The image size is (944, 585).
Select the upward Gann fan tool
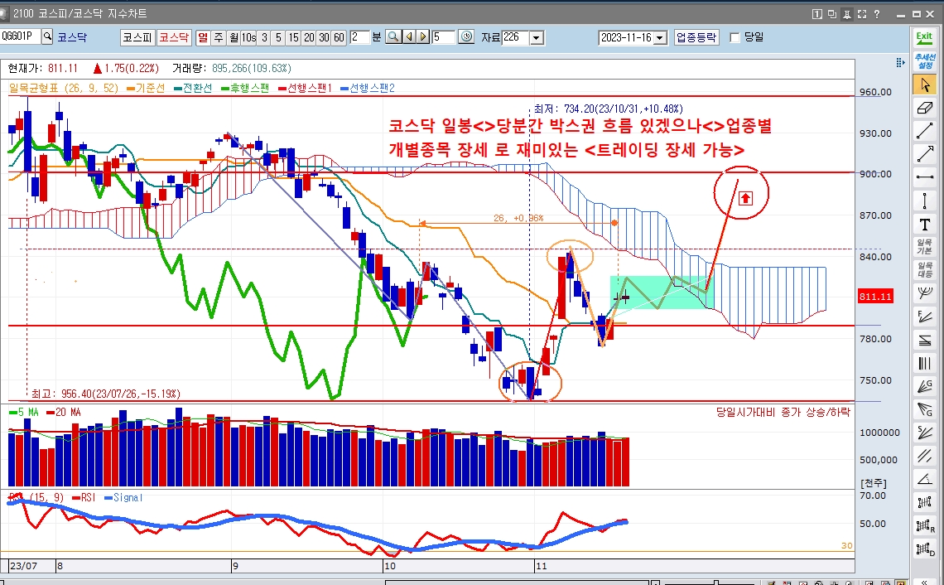coord(924,386)
